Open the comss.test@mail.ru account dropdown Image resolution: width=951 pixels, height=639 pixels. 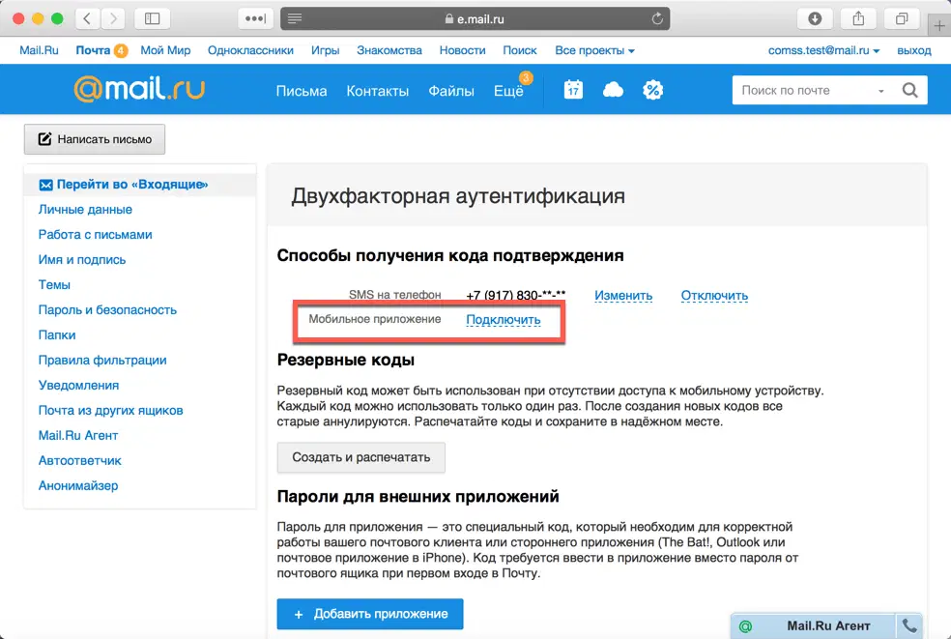[x=823, y=50]
